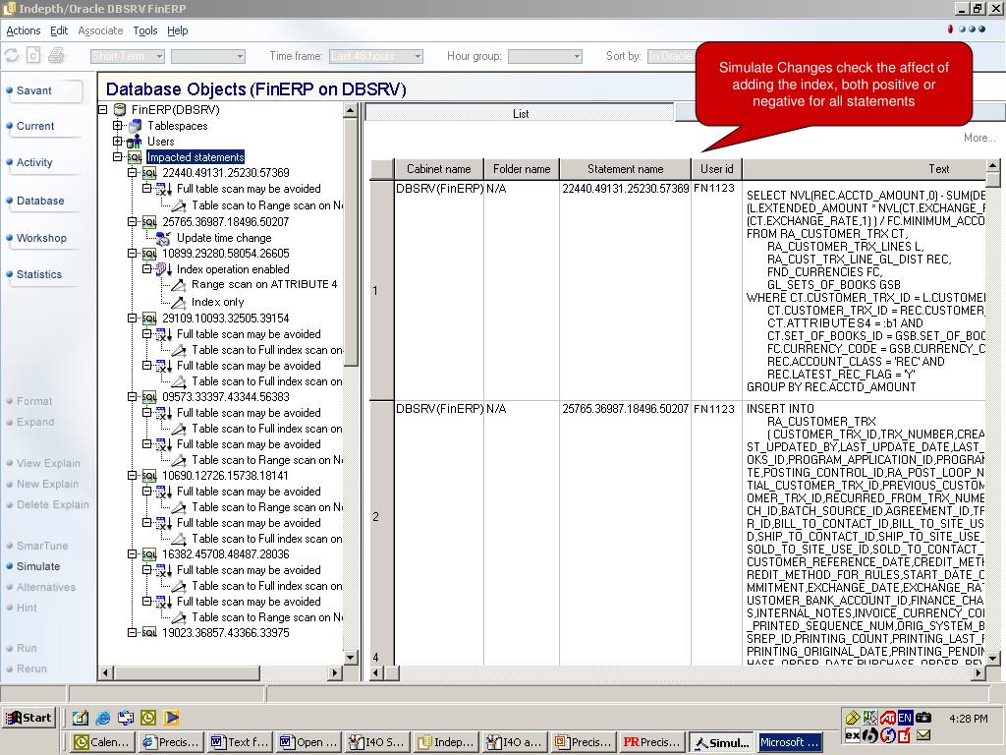Open the Actions menu
Viewport: 1006px width, 755px height.
point(24,30)
